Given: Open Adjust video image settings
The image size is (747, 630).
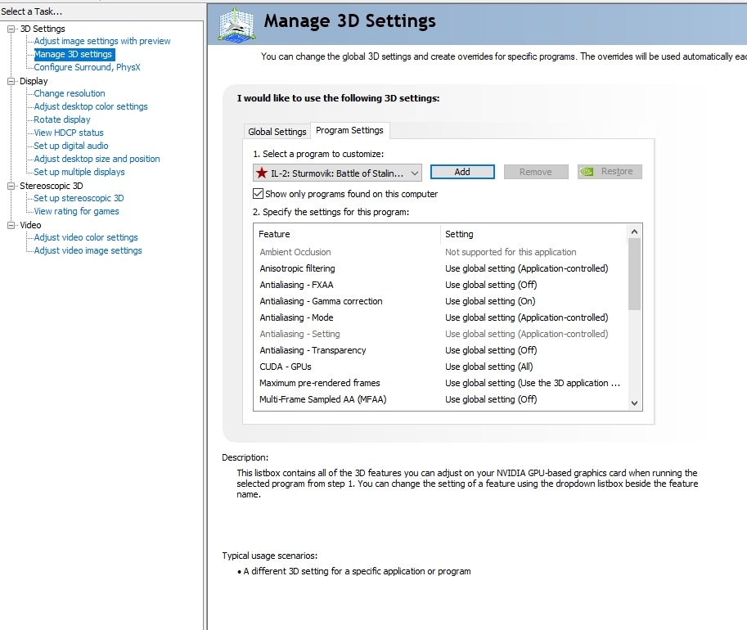Looking at the screenshot, I should tap(88, 250).
